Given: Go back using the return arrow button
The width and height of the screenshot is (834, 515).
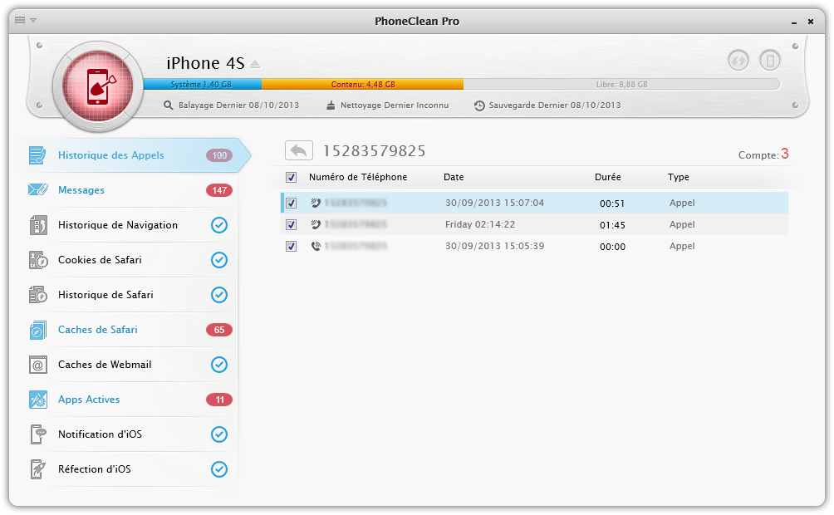Looking at the screenshot, I should click(299, 150).
